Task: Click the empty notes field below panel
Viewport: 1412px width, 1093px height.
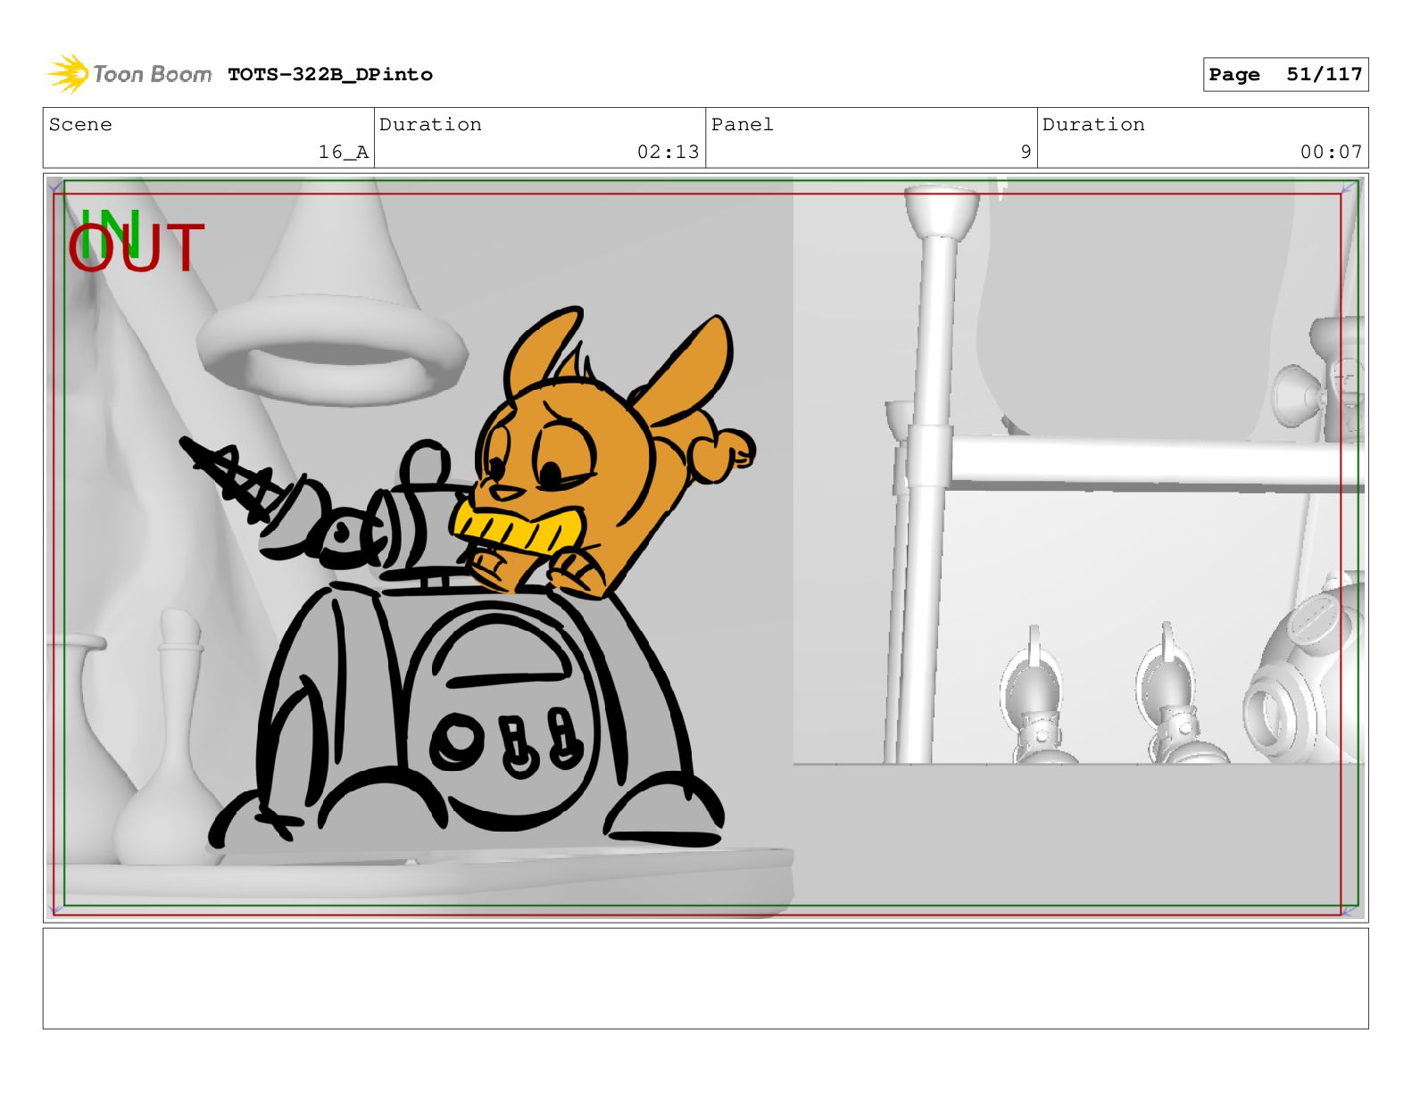Action: (x=706, y=979)
